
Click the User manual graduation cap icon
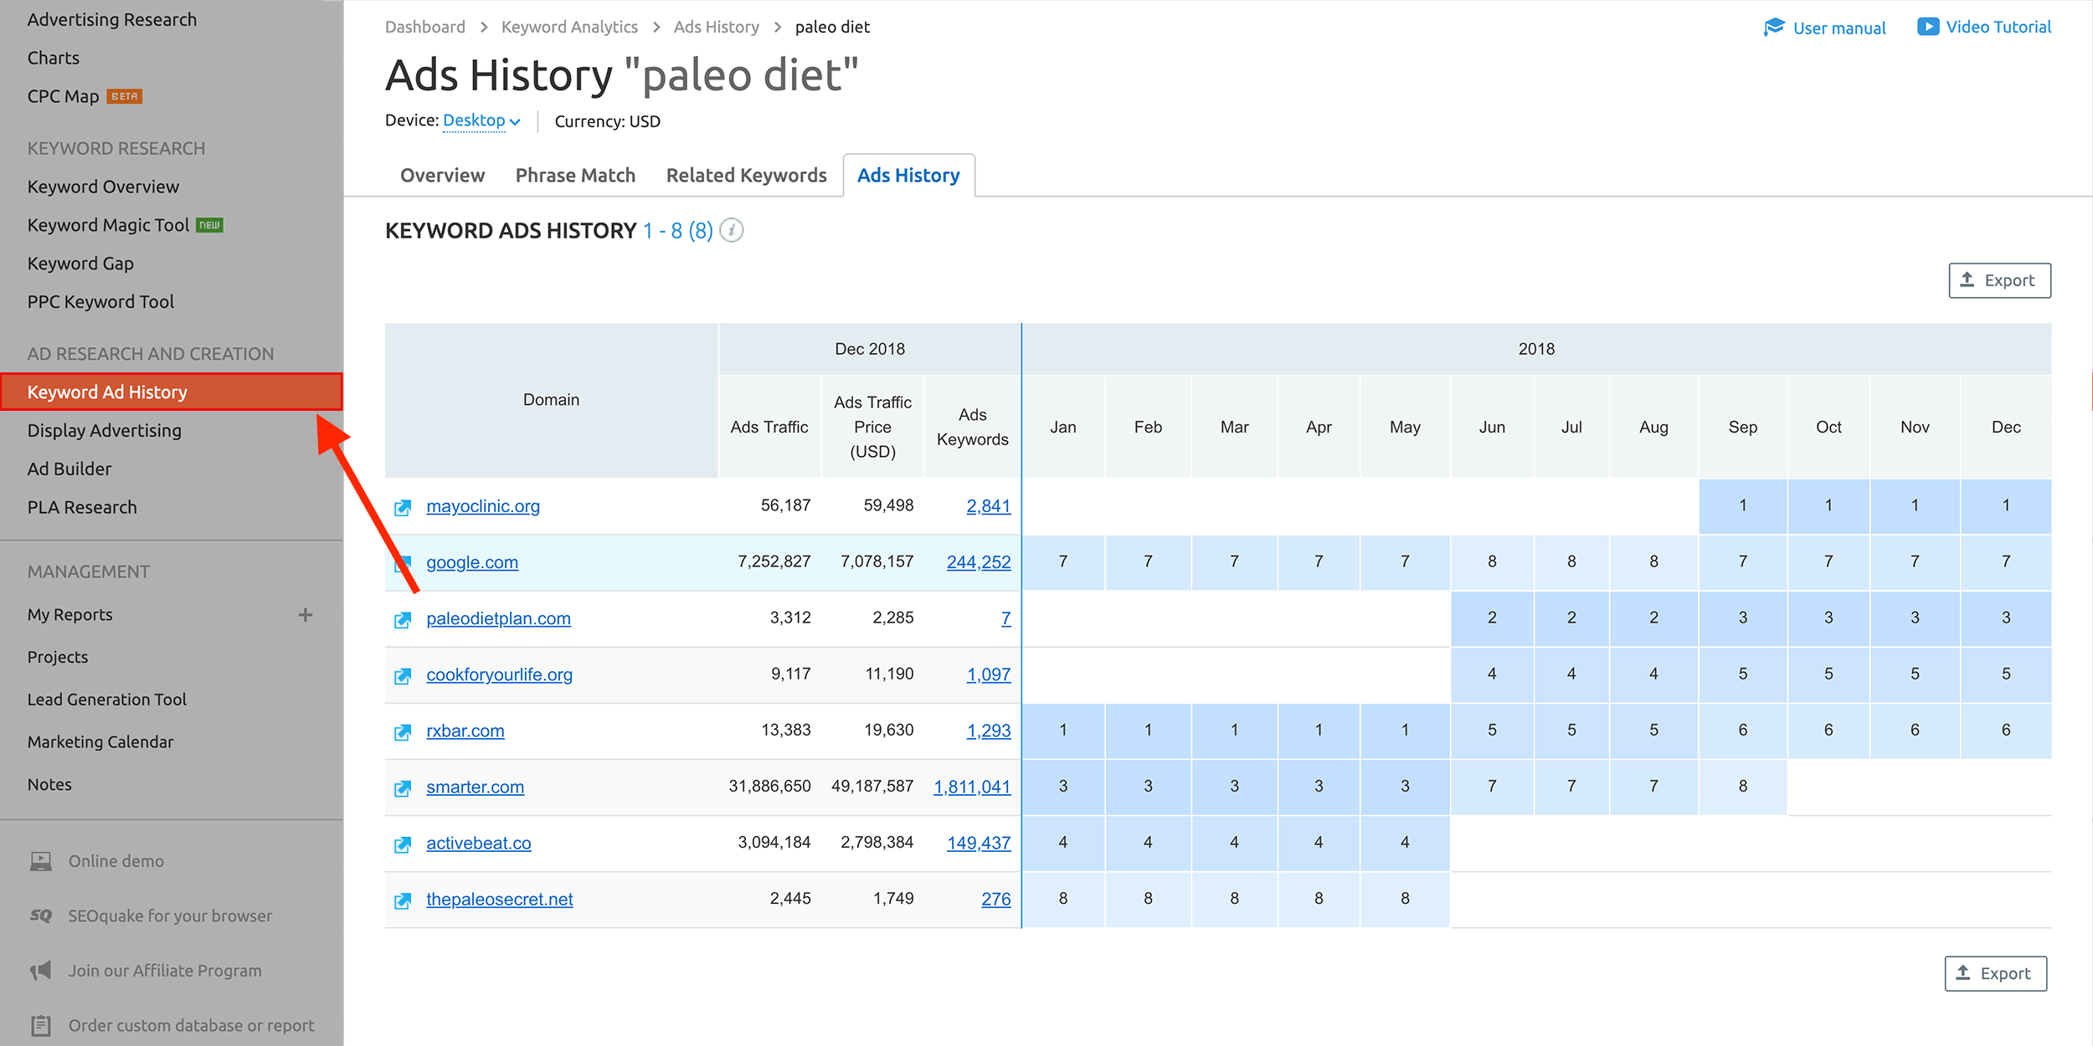[1773, 28]
